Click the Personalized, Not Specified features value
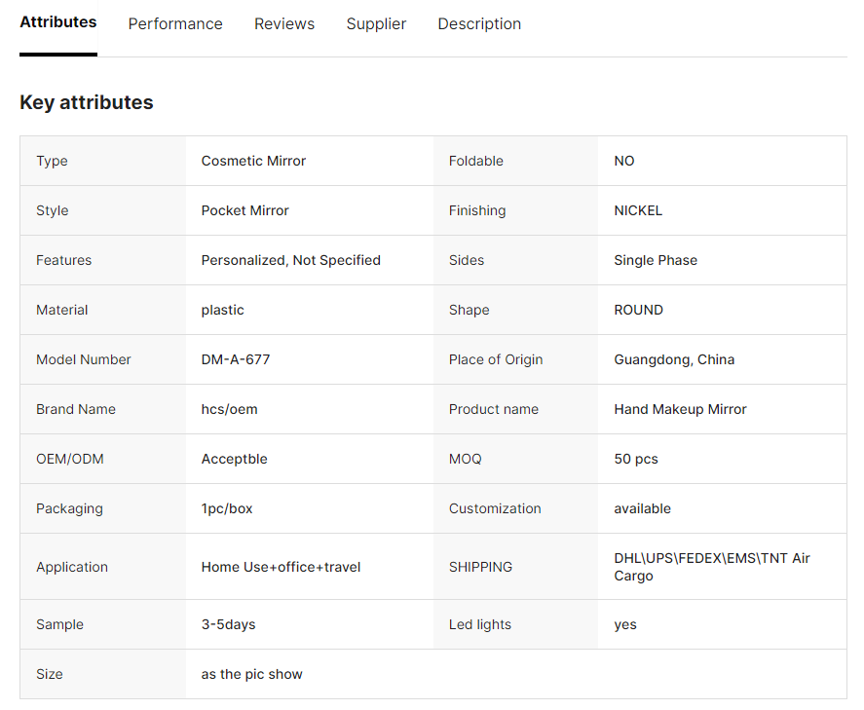 290,261
